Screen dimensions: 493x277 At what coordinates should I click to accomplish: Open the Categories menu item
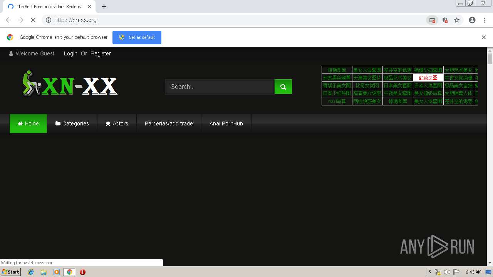pyautogui.click(x=72, y=123)
